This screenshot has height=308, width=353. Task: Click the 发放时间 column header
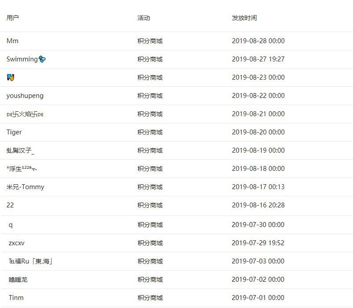pyautogui.click(x=245, y=18)
